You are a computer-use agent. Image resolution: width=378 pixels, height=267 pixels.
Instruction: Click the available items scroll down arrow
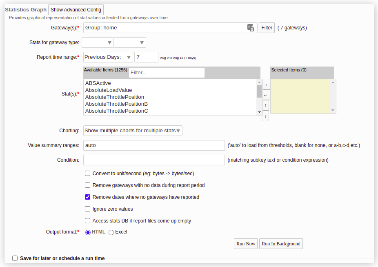(259, 112)
